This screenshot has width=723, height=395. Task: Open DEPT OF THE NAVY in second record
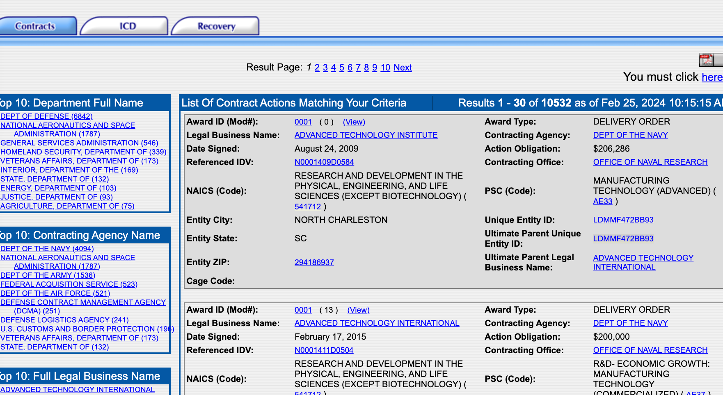point(631,323)
